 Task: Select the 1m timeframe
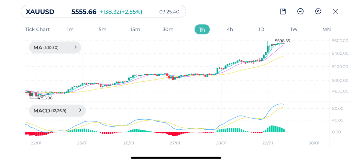tap(70, 30)
